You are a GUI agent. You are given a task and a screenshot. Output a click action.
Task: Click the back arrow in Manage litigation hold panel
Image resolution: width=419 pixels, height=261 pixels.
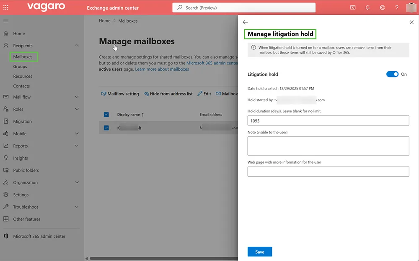(x=245, y=22)
